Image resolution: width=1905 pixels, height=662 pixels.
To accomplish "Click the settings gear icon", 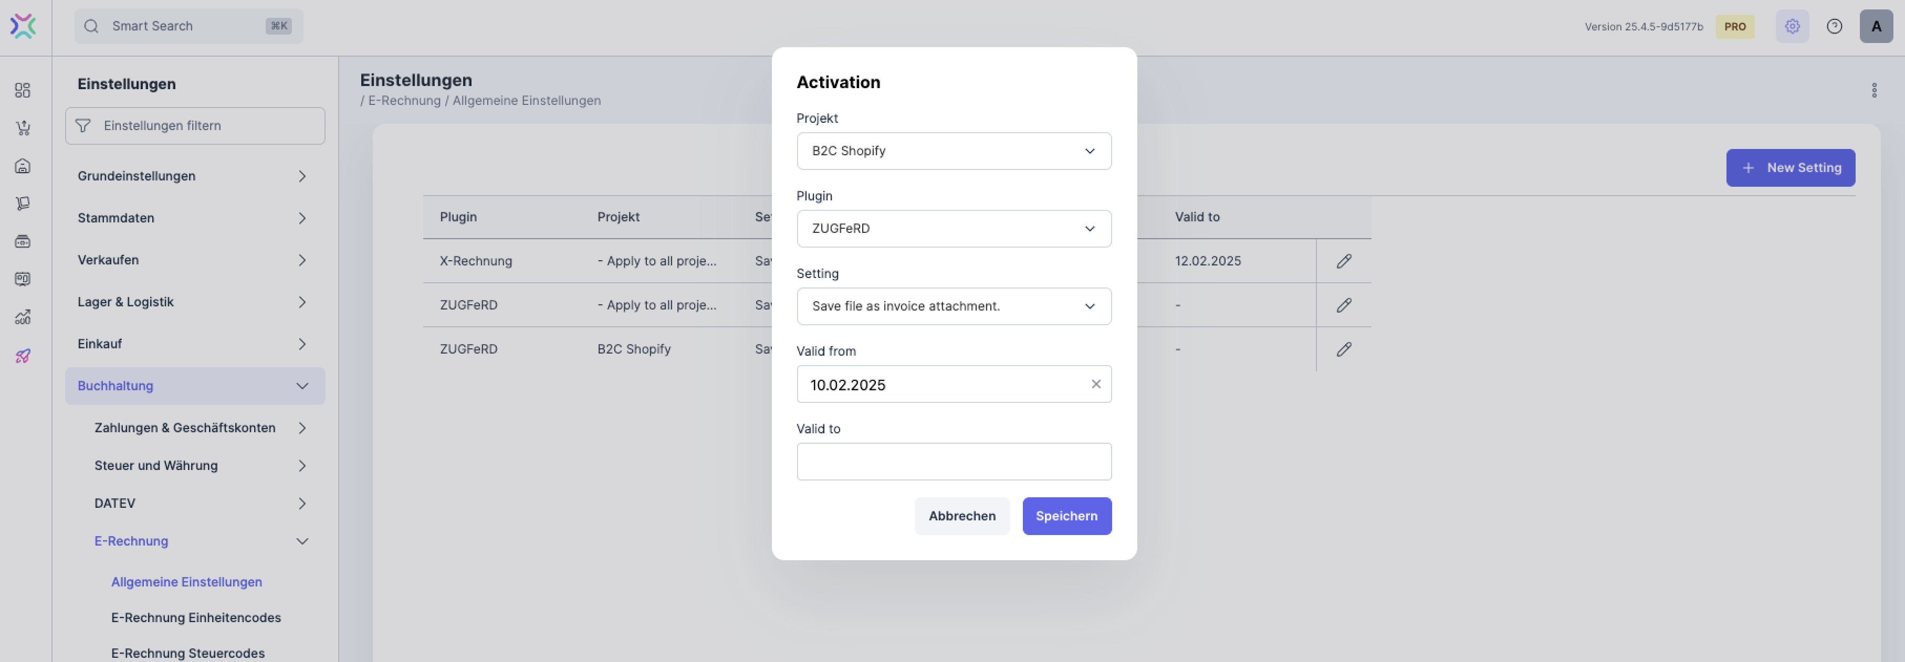I will 1792,27.
